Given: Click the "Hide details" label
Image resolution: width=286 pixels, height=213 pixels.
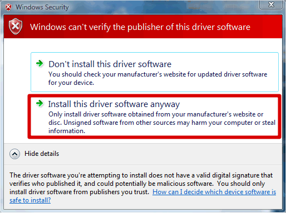Looking at the screenshot, I should point(42,154).
